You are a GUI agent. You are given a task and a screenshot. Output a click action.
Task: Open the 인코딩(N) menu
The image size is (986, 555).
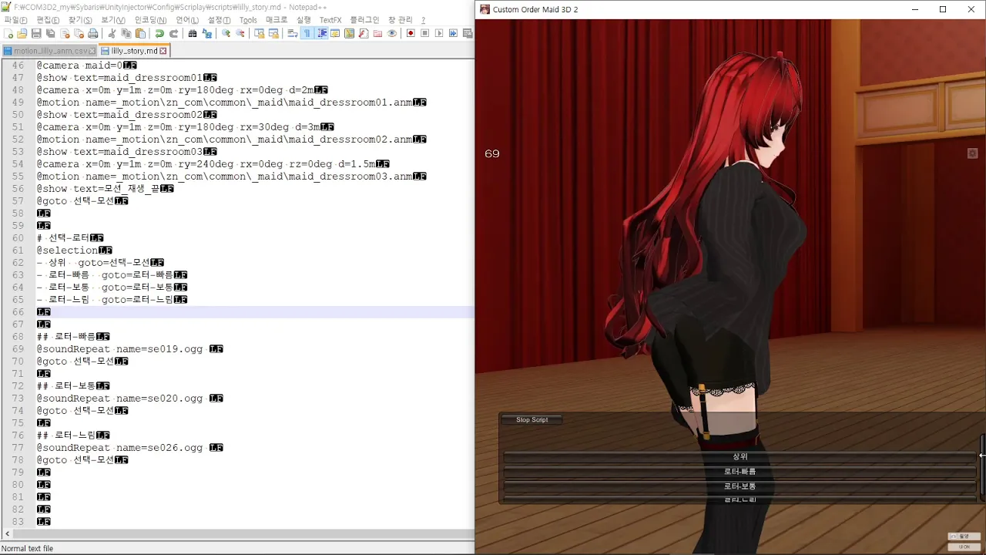coord(150,20)
